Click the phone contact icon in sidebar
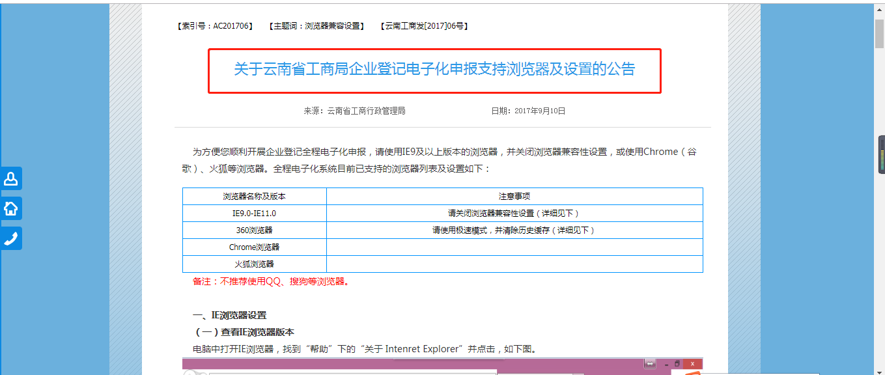The height and width of the screenshot is (375, 885). [x=11, y=238]
